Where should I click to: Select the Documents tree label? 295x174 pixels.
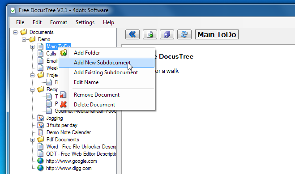[x=41, y=32]
